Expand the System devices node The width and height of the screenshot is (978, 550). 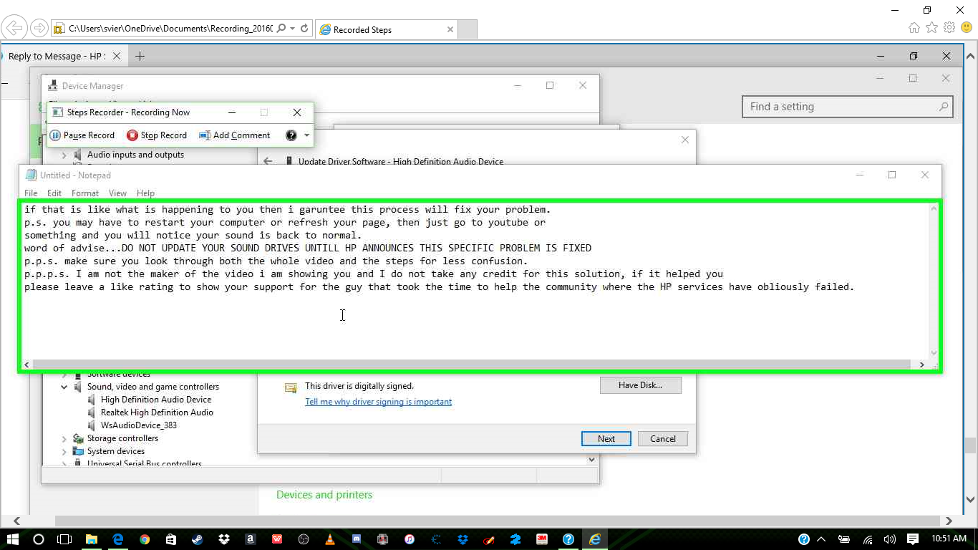click(64, 451)
